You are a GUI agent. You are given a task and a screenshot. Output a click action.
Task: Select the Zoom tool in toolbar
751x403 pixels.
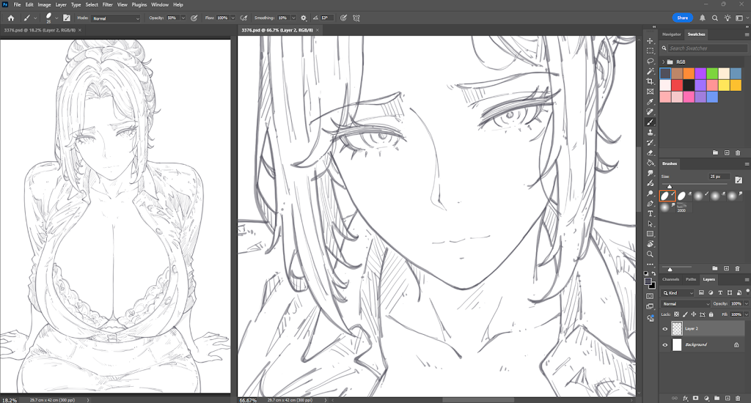[x=650, y=254]
